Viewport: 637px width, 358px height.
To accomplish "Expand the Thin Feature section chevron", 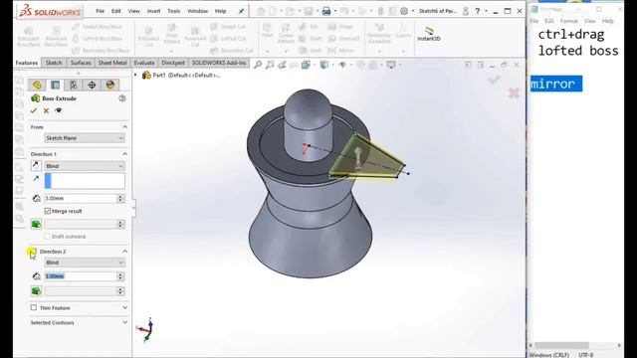I will coord(124,307).
